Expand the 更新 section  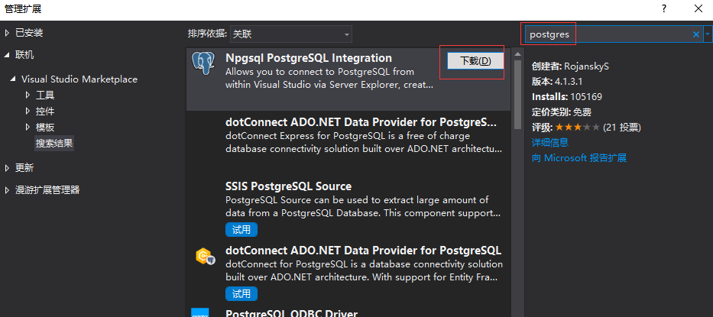click(x=7, y=168)
